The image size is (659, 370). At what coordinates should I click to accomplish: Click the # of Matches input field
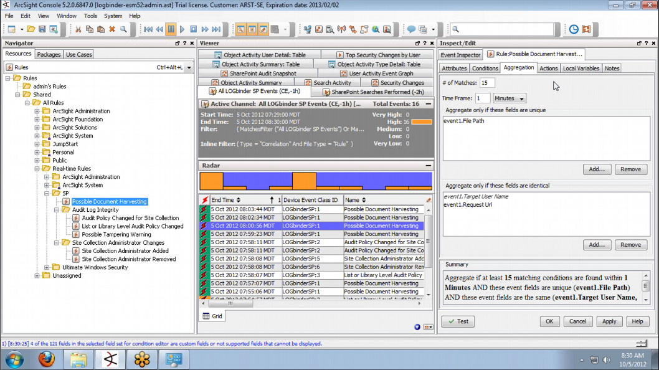pos(486,83)
